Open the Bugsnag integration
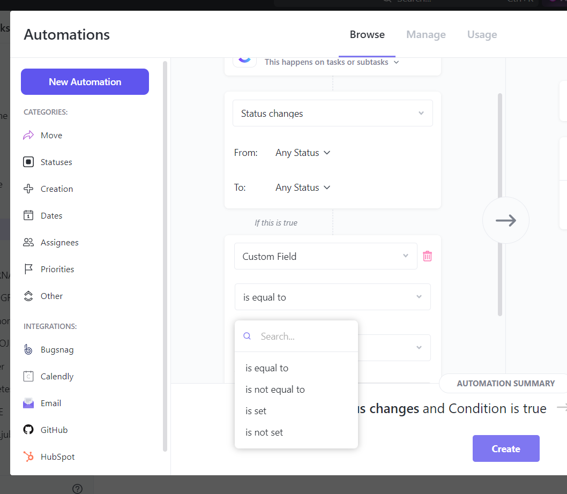567x494 pixels. point(57,350)
